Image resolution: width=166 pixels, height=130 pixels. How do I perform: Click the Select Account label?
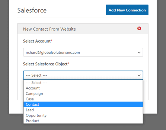coord(38,41)
